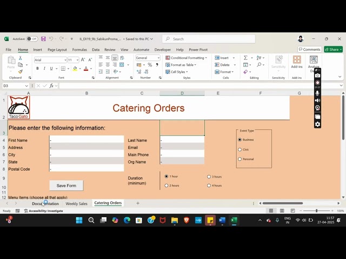Select the Format Painter brush icon
Screen dimensions: 346x259
tap(21, 72)
